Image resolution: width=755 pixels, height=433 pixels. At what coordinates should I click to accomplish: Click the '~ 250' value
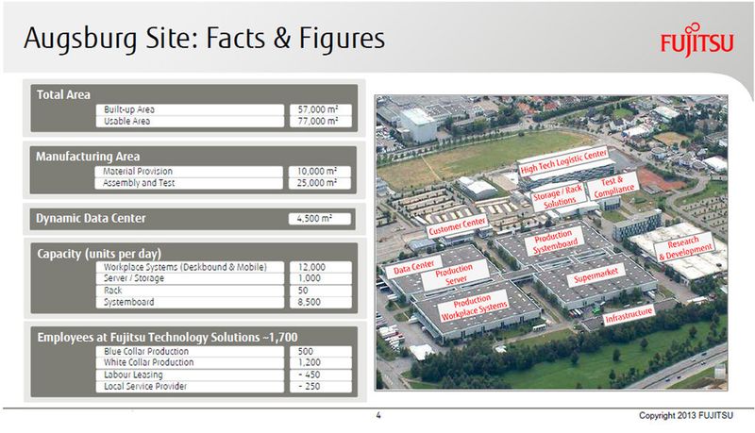[x=310, y=386]
